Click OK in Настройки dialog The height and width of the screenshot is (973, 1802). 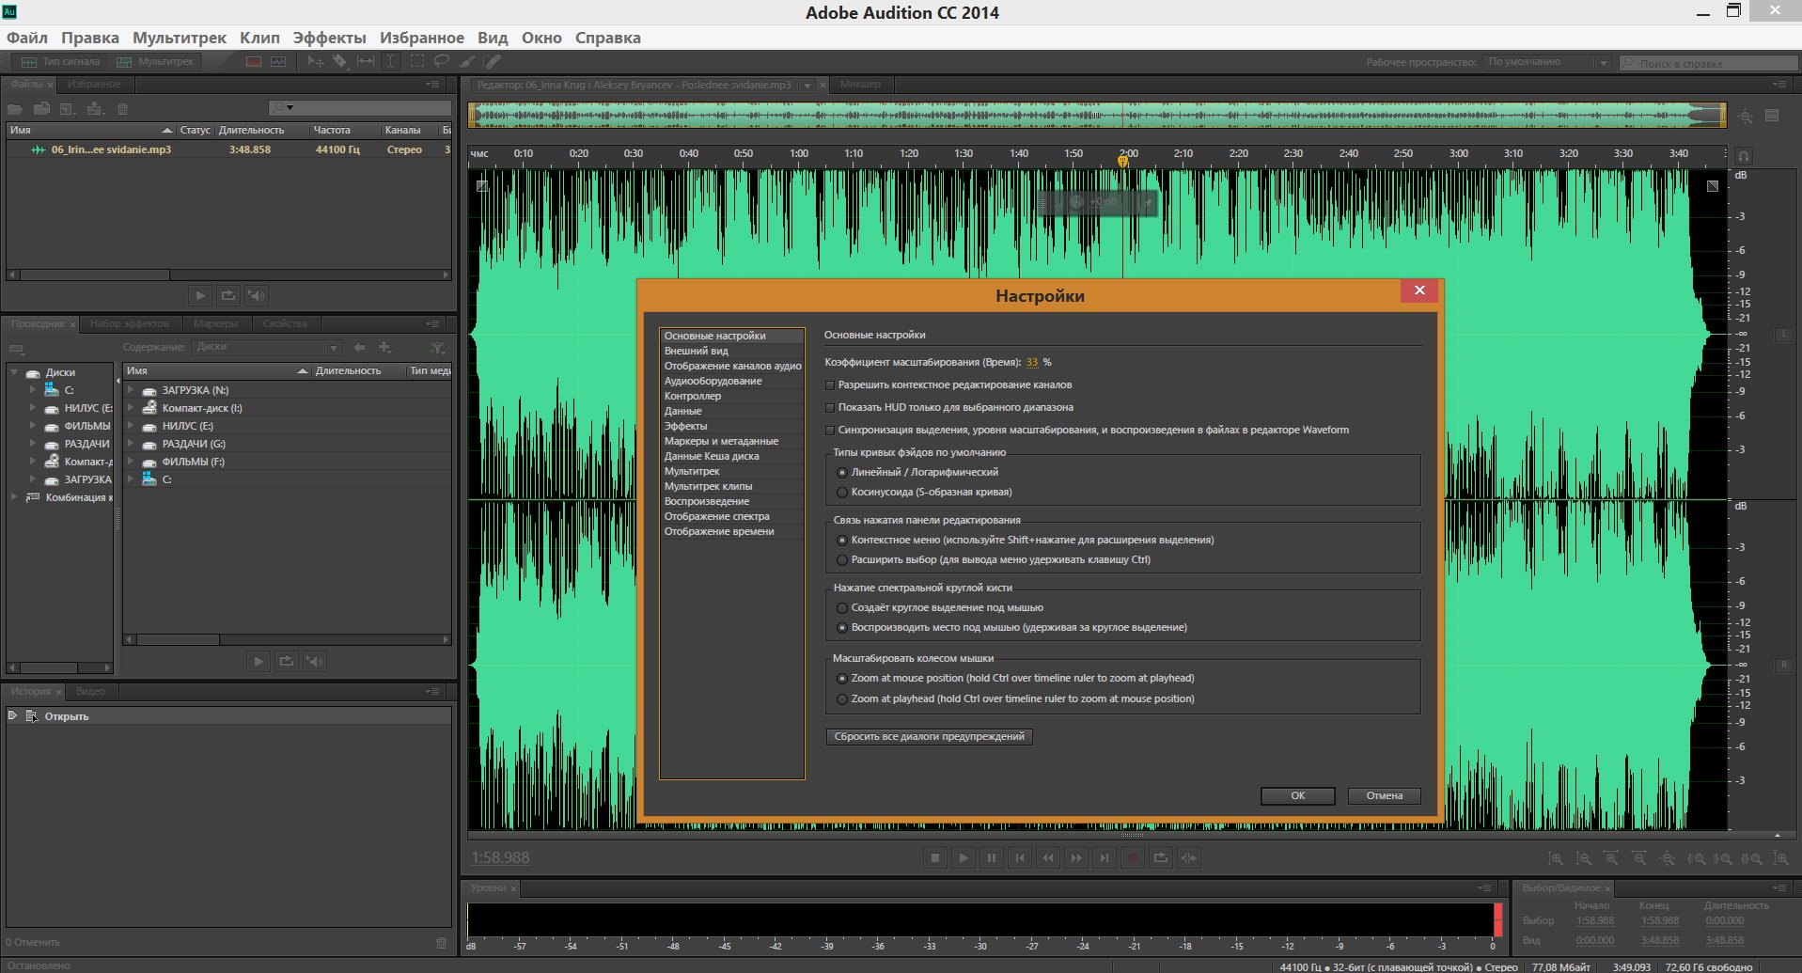(1297, 795)
